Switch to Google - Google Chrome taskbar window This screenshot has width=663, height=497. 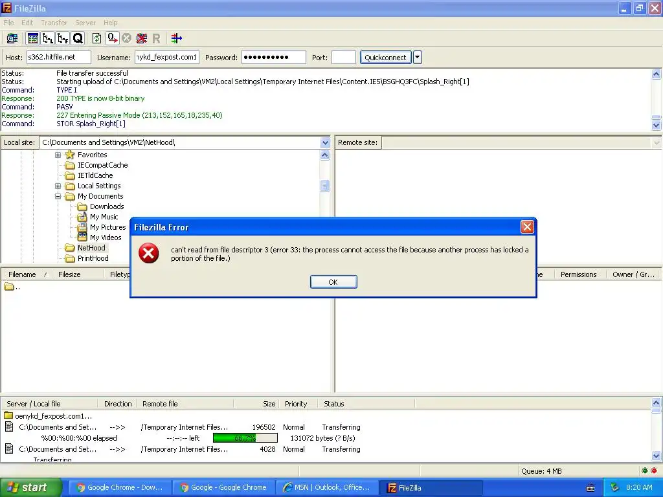[x=223, y=487]
